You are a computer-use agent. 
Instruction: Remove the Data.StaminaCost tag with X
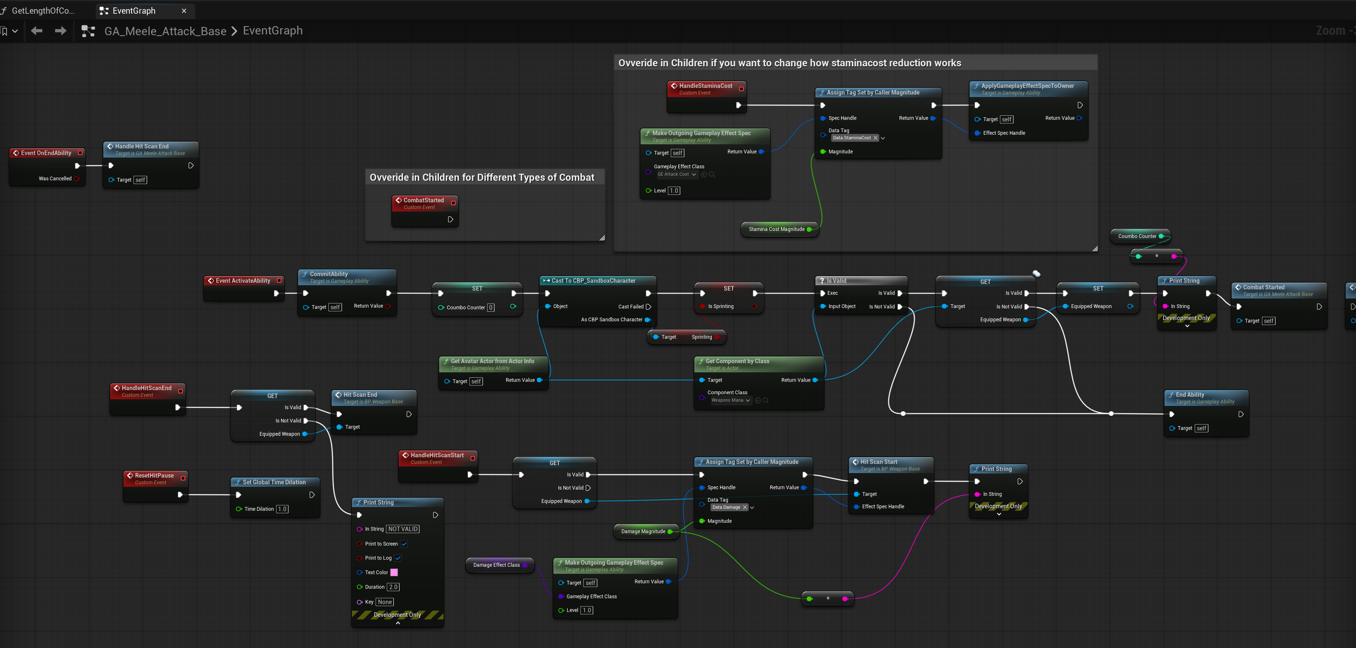(x=876, y=138)
